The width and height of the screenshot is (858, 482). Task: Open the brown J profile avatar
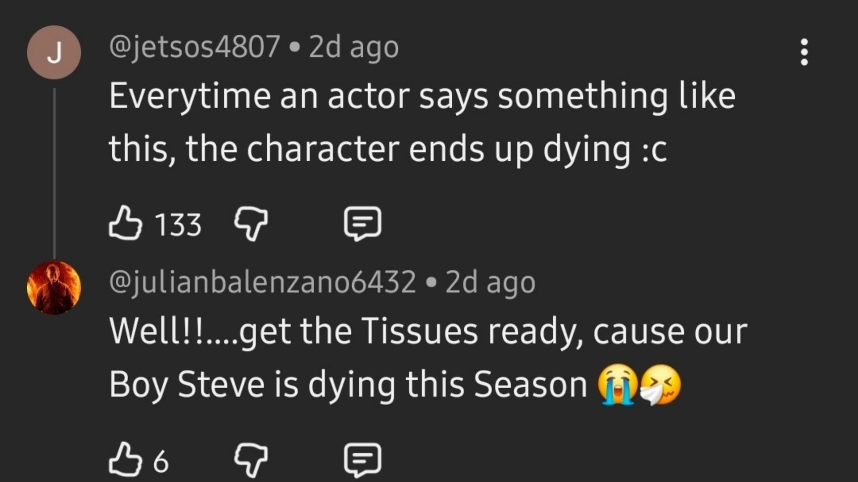coord(54,52)
